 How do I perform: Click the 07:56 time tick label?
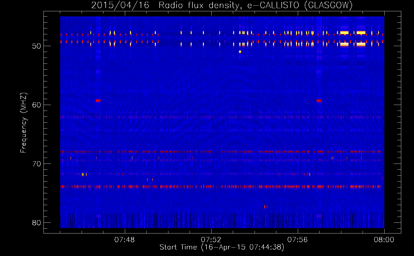[297, 240]
